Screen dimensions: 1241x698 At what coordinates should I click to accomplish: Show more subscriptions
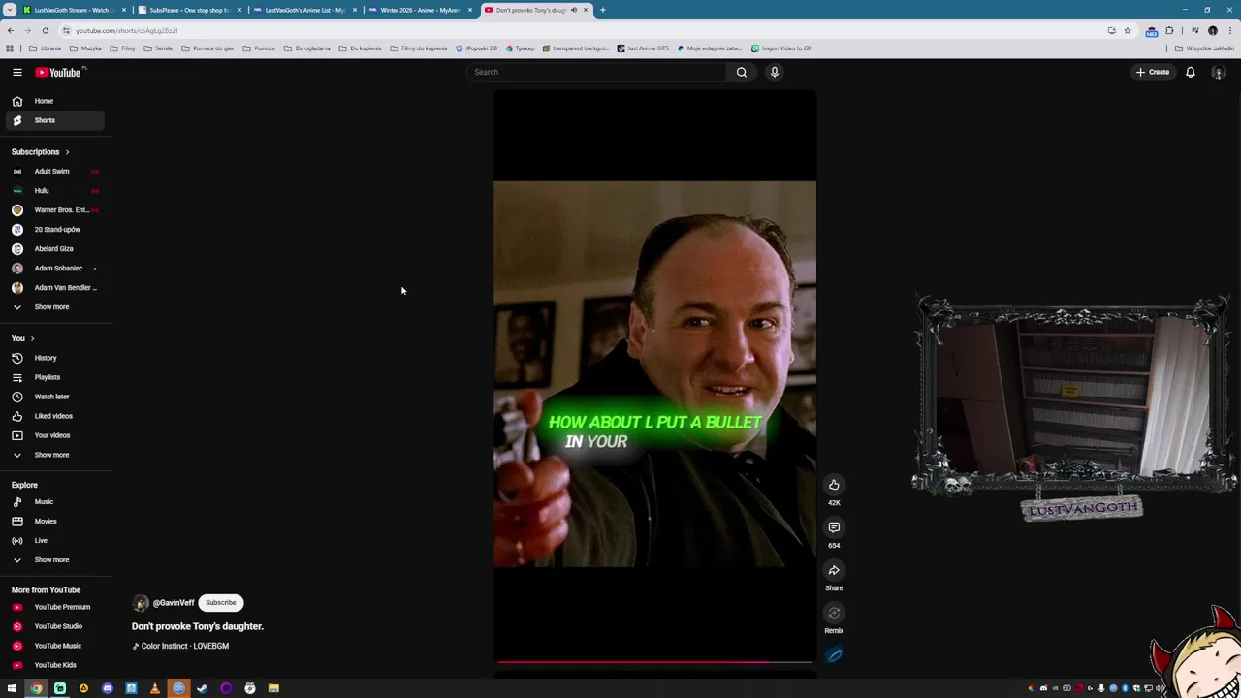point(52,307)
